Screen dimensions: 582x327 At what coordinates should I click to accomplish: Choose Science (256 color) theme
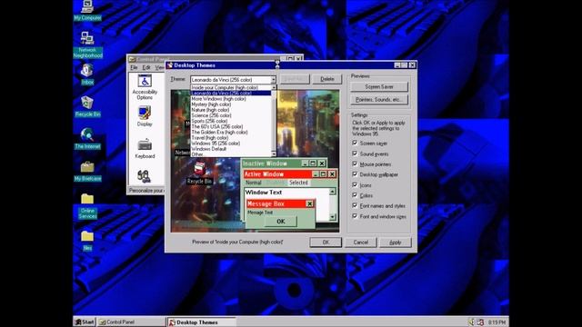[231, 115]
